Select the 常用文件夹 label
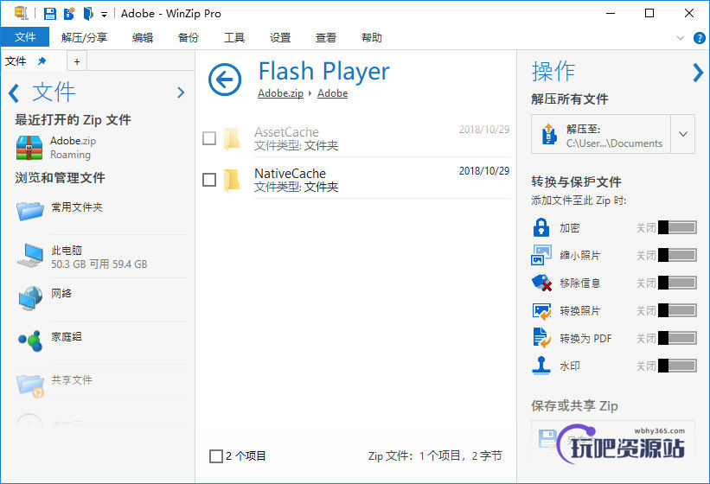This screenshot has width=710, height=484. [x=77, y=207]
